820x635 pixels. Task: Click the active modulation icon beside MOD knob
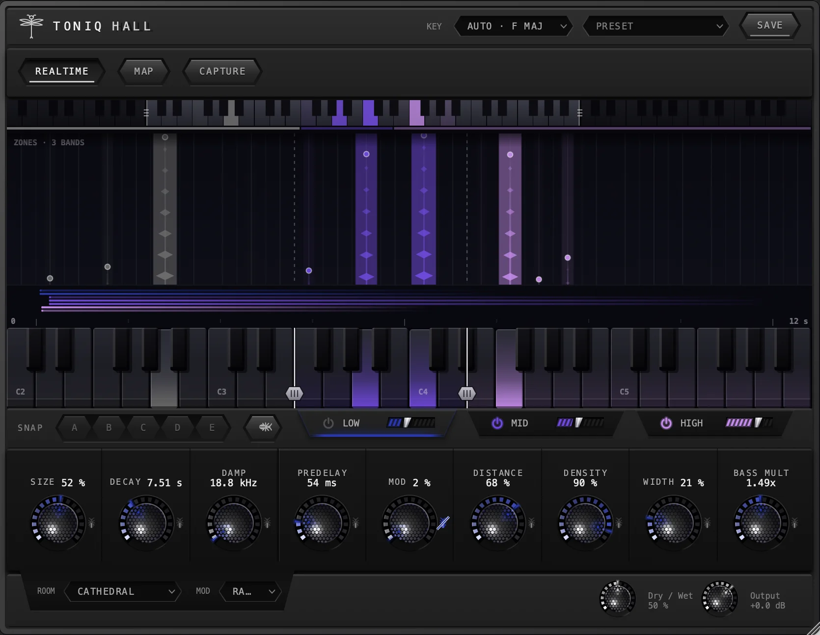coord(443,523)
